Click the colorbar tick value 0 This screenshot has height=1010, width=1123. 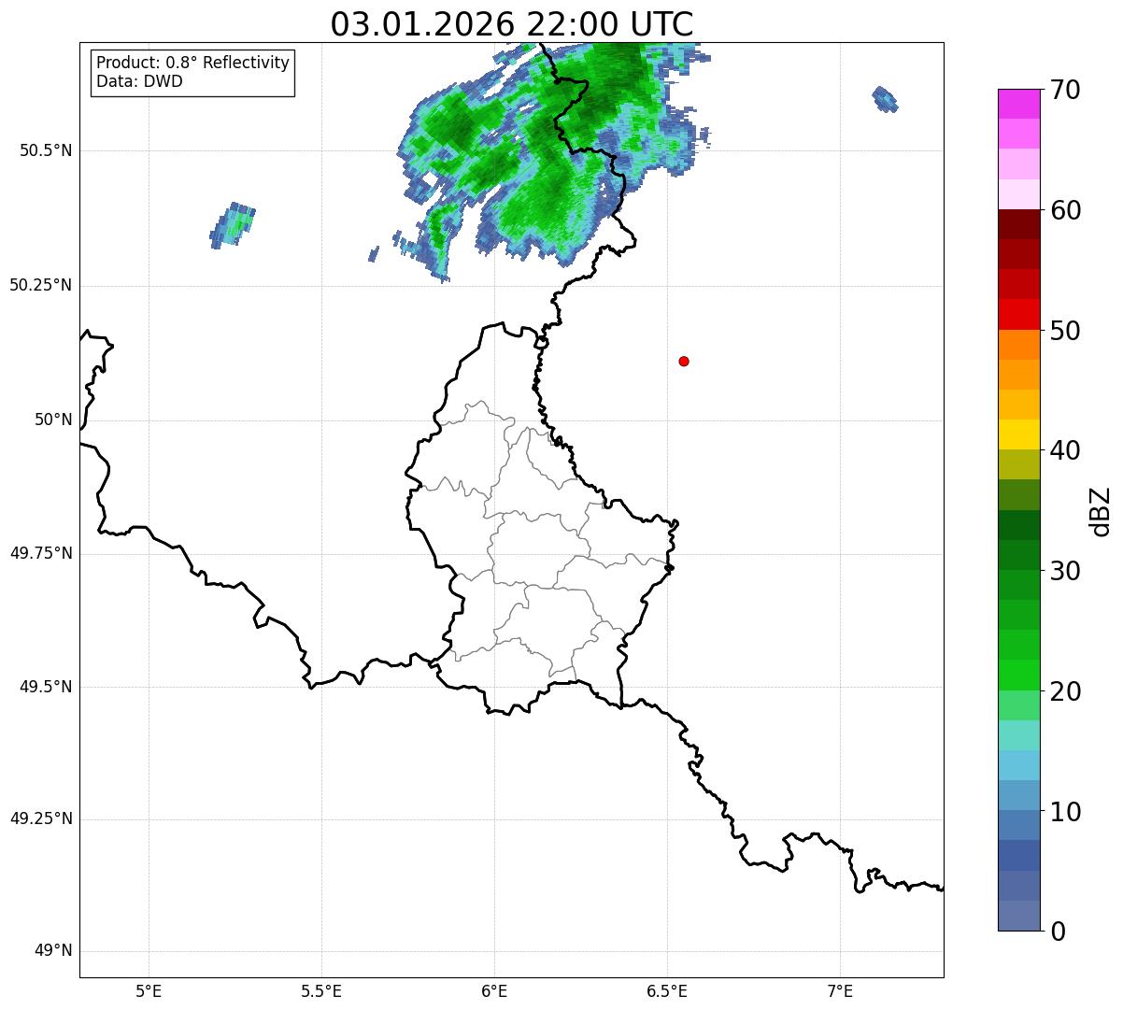(1057, 932)
